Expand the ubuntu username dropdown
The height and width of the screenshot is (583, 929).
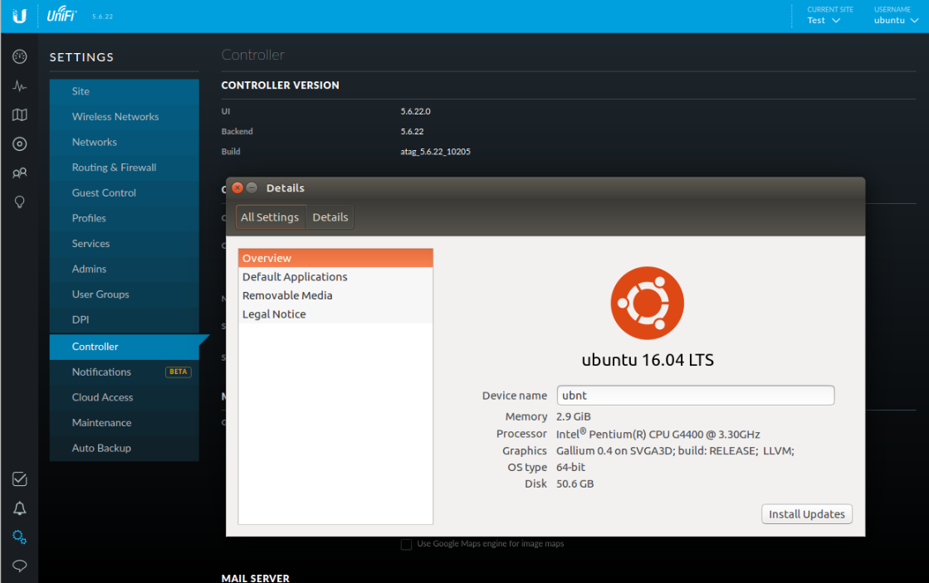[896, 20]
